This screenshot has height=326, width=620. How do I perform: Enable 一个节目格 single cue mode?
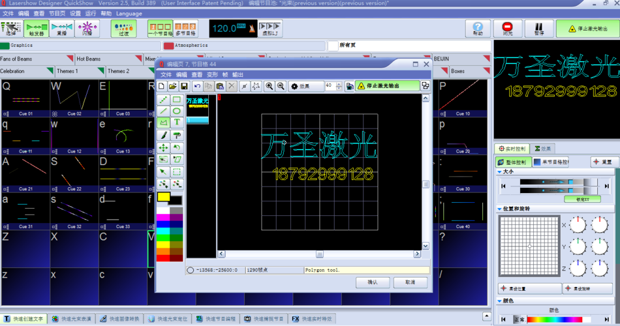[160, 29]
